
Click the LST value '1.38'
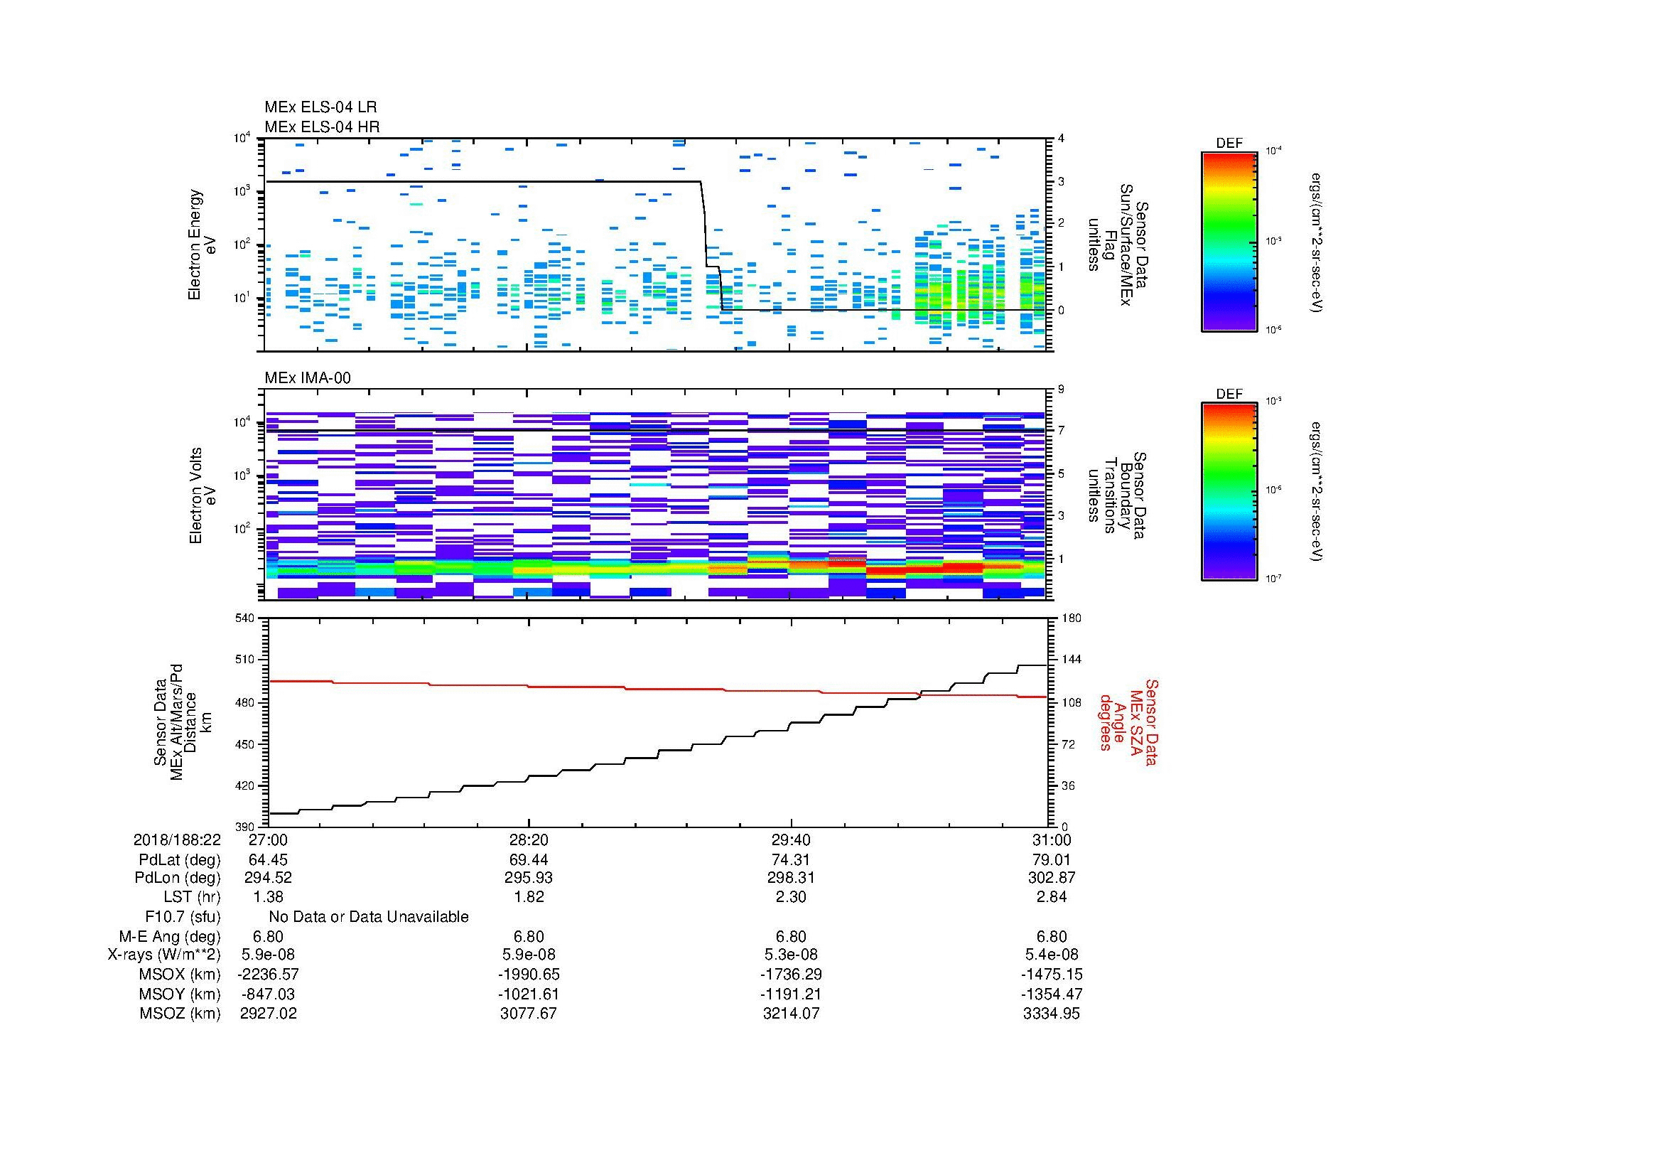(x=268, y=897)
